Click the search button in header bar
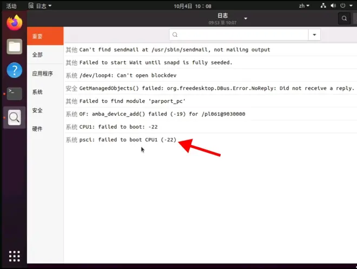Viewport: 357px width, 269px height. 344,18
